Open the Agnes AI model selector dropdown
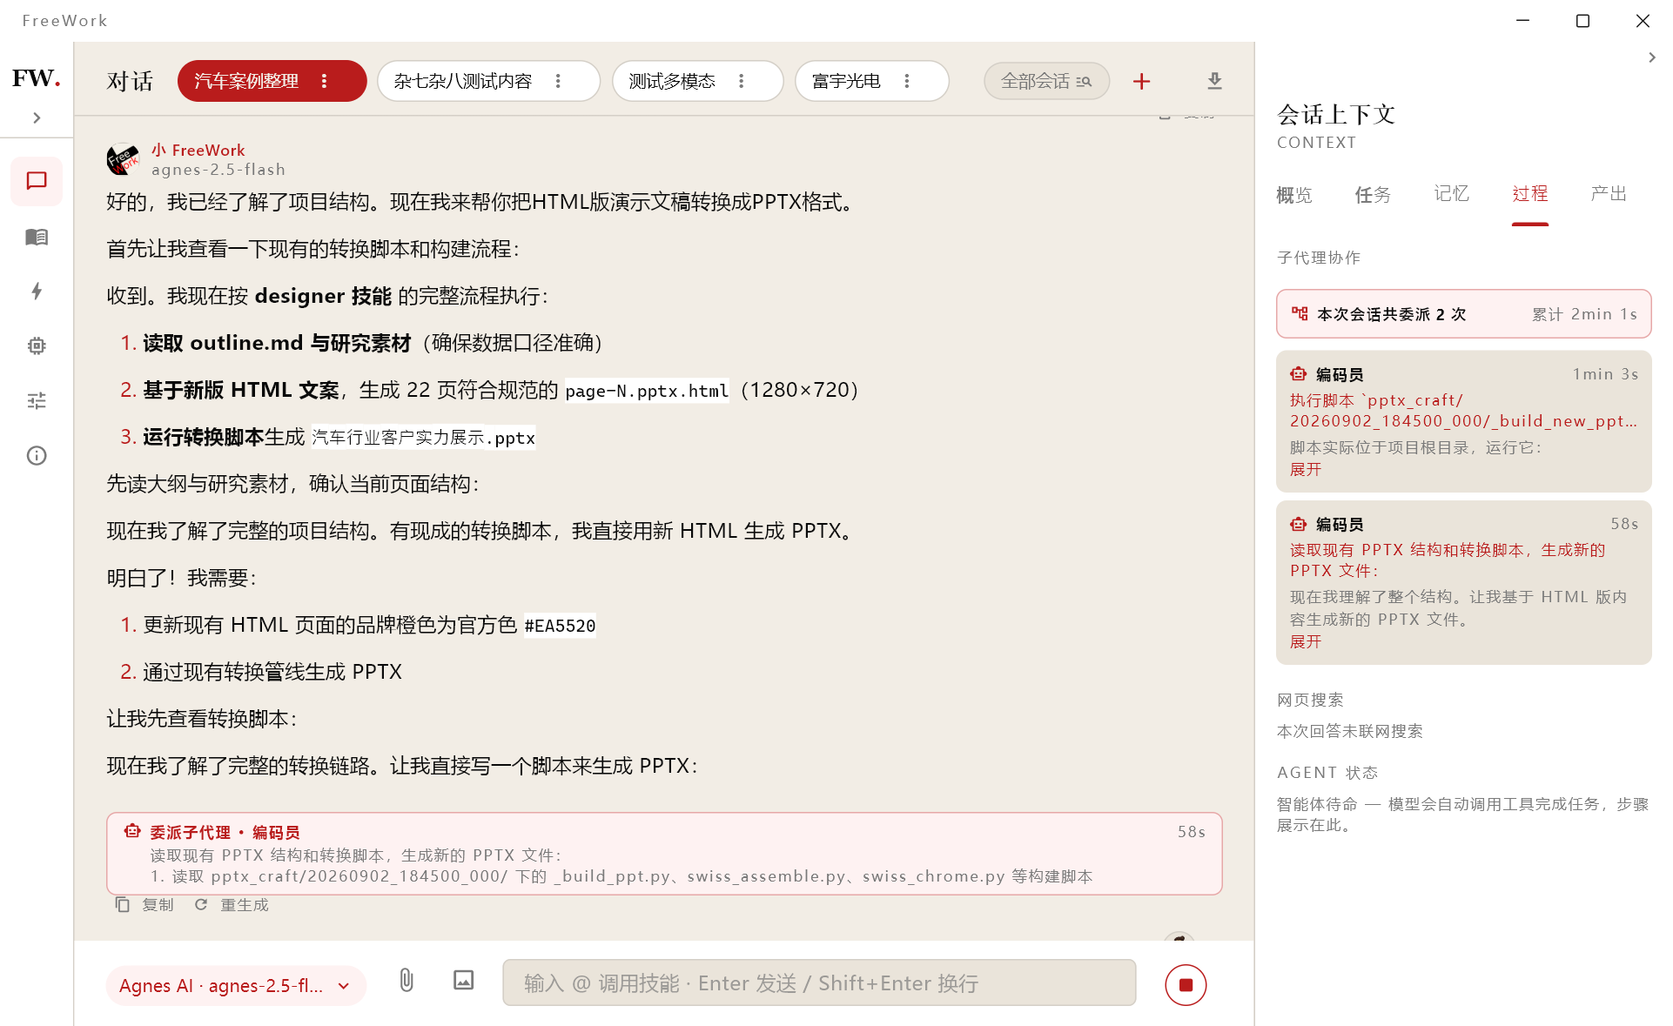Image resolution: width=1673 pixels, height=1026 pixels. pos(236,985)
